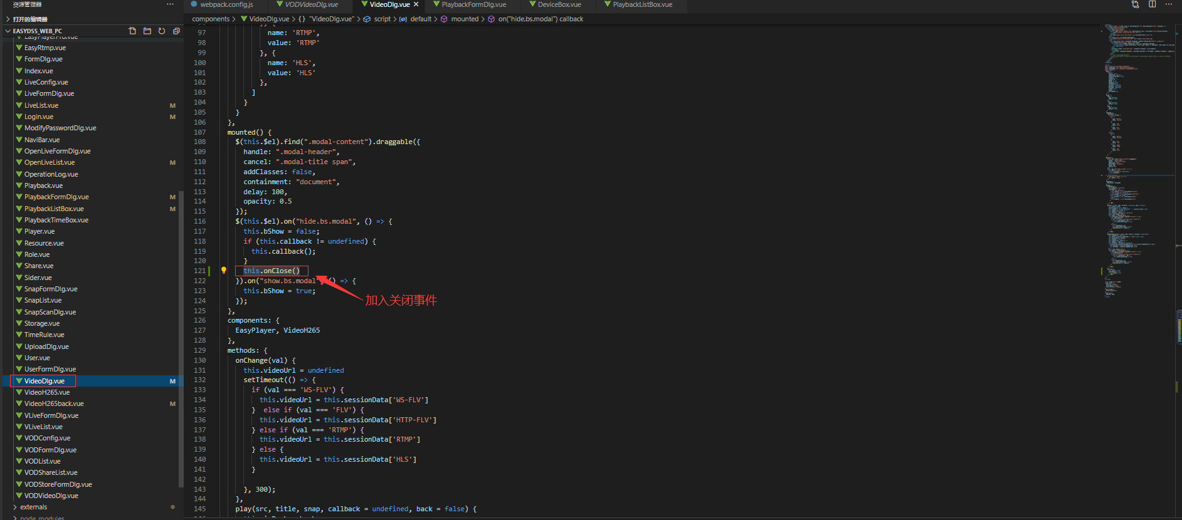Click Vue file icon next to Player.vue
Image resolution: width=1182 pixels, height=520 pixels.
click(x=19, y=231)
